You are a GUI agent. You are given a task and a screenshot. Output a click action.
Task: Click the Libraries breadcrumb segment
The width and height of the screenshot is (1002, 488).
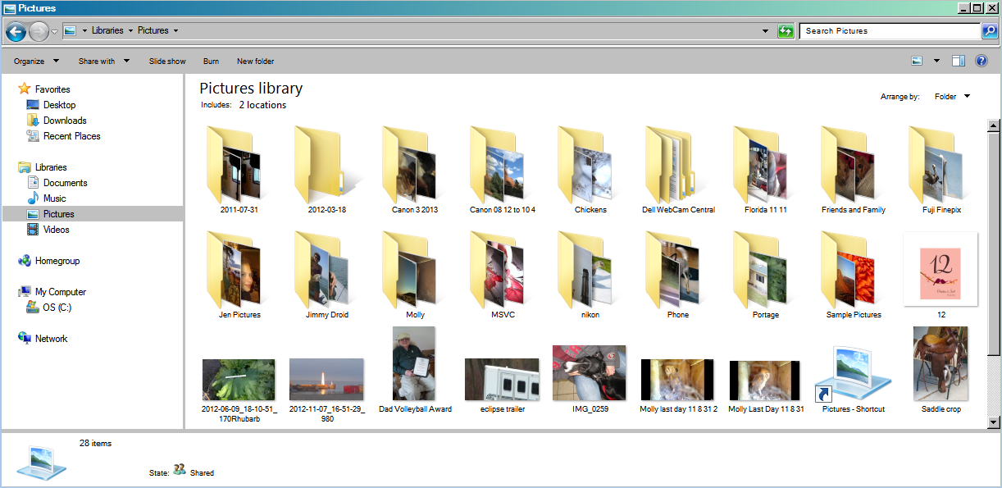[107, 31]
